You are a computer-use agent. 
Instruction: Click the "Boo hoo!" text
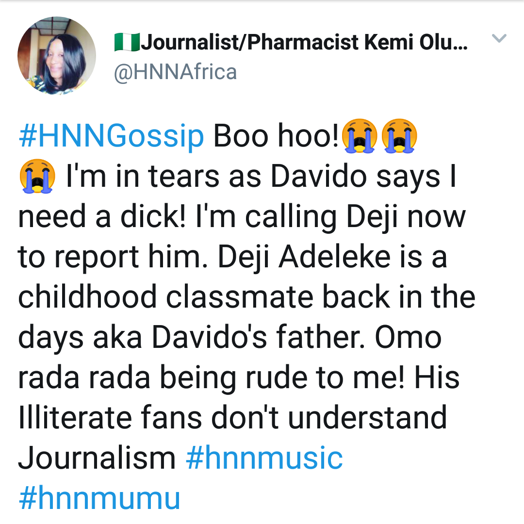(276, 137)
